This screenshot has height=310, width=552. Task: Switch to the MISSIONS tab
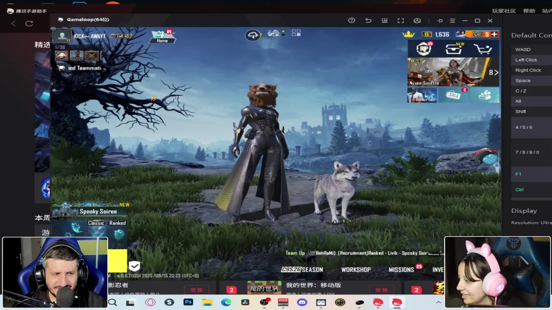401,270
